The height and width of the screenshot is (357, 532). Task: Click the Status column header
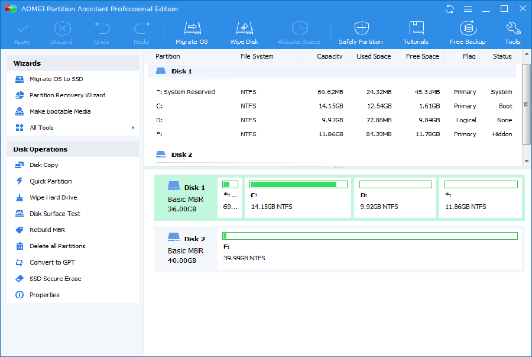[x=502, y=56]
